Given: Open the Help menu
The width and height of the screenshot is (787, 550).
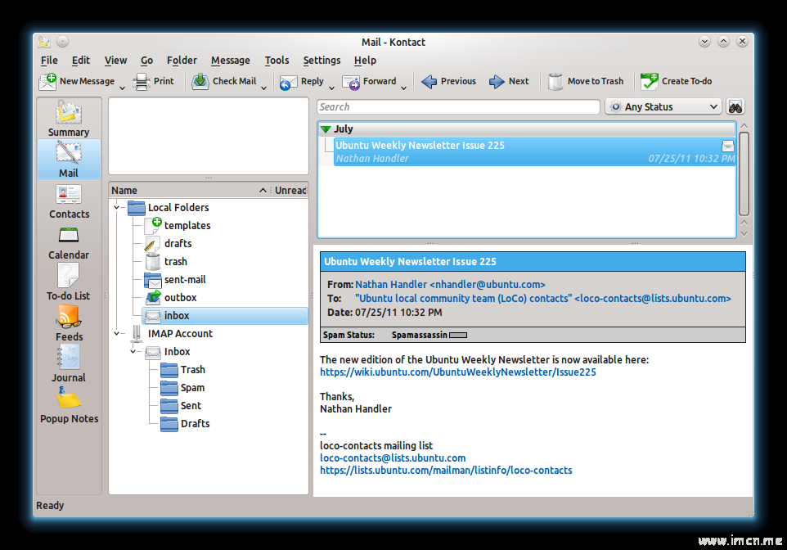Looking at the screenshot, I should click(365, 61).
